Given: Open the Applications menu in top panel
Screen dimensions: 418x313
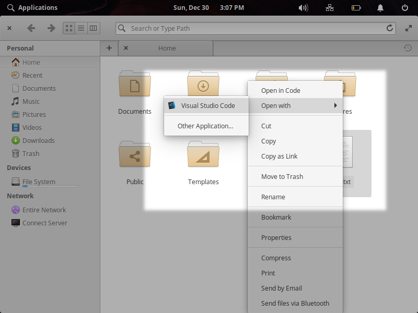Looking at the screenshot, I should click(x=32, y=7).
